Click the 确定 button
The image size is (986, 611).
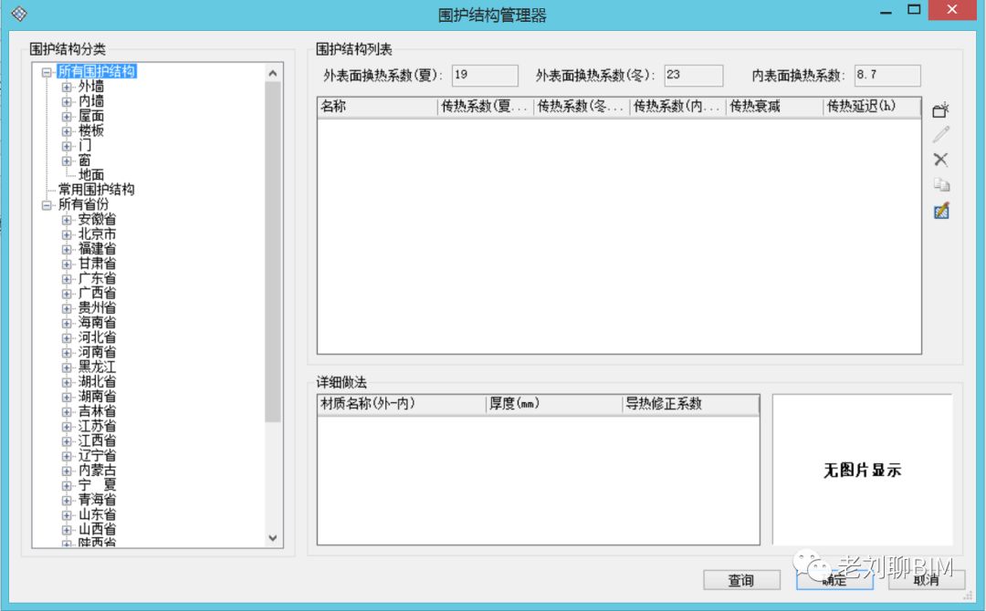(834, 580)
